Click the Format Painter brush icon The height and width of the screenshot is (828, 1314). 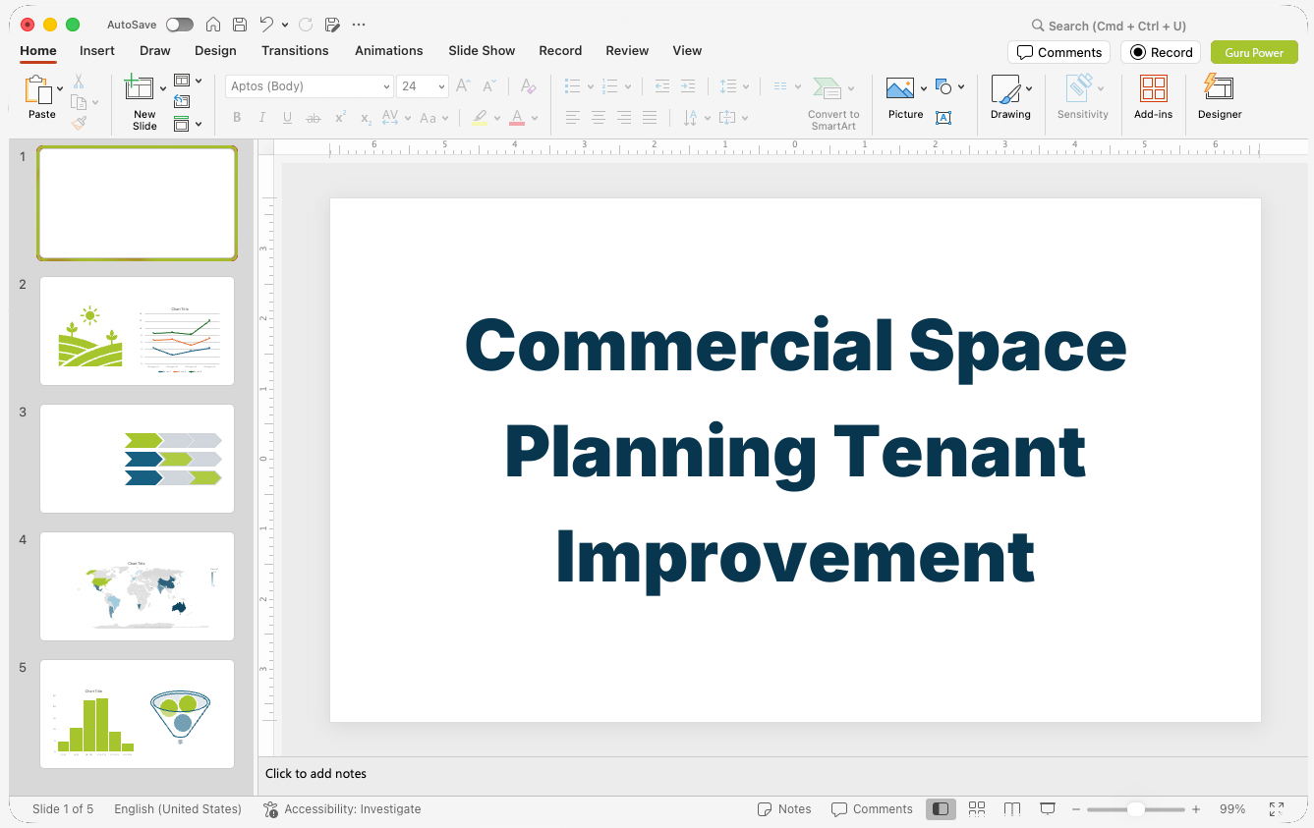click(x=79, y=123)
